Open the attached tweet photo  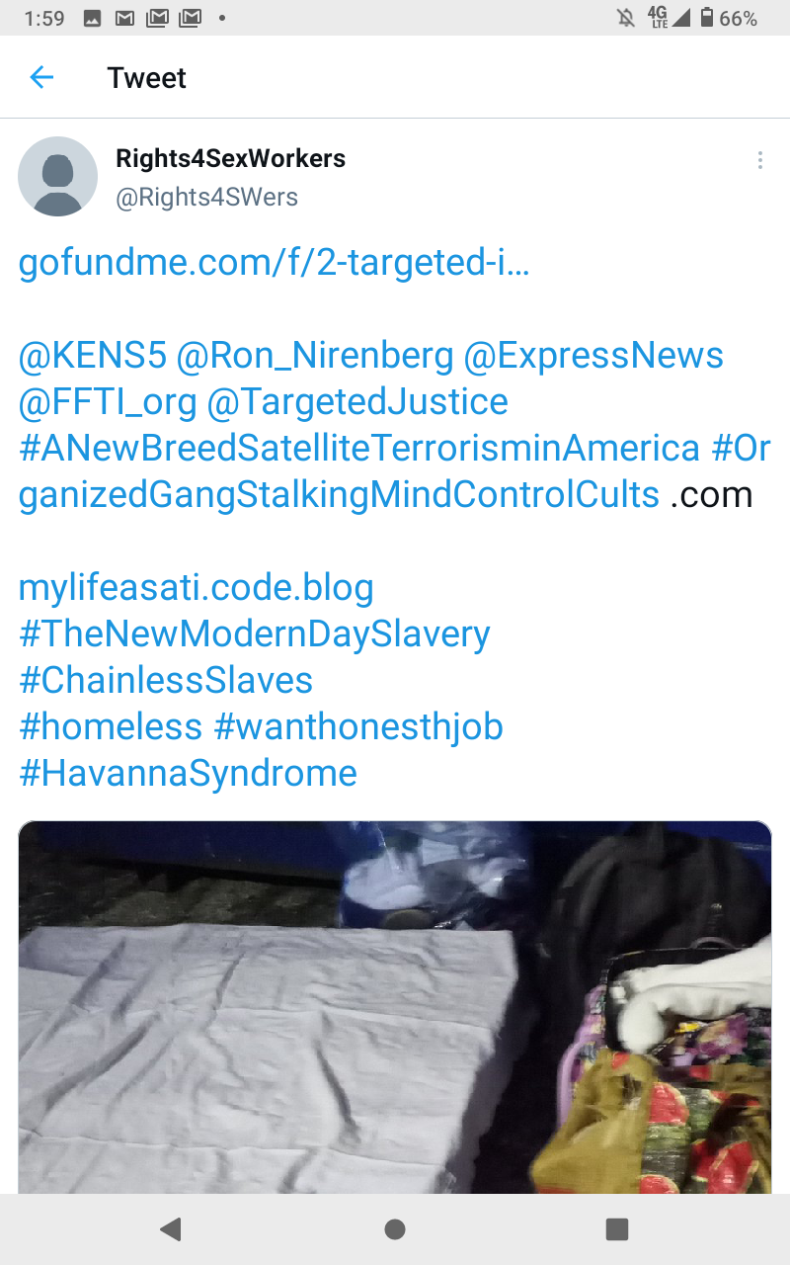point(395,1007)
